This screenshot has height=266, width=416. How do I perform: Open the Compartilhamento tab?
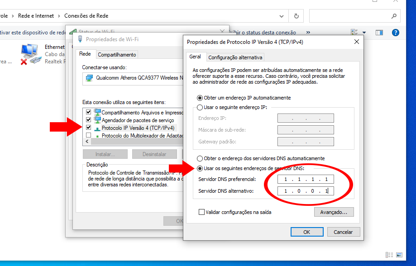point(117,55)
